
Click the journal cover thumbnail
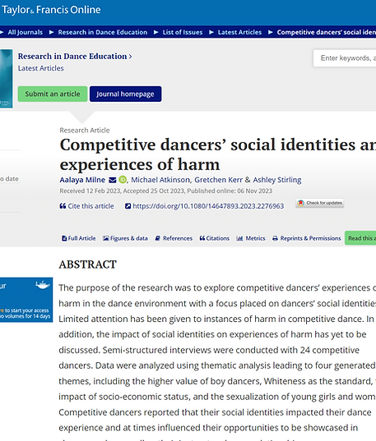[7, 79]
